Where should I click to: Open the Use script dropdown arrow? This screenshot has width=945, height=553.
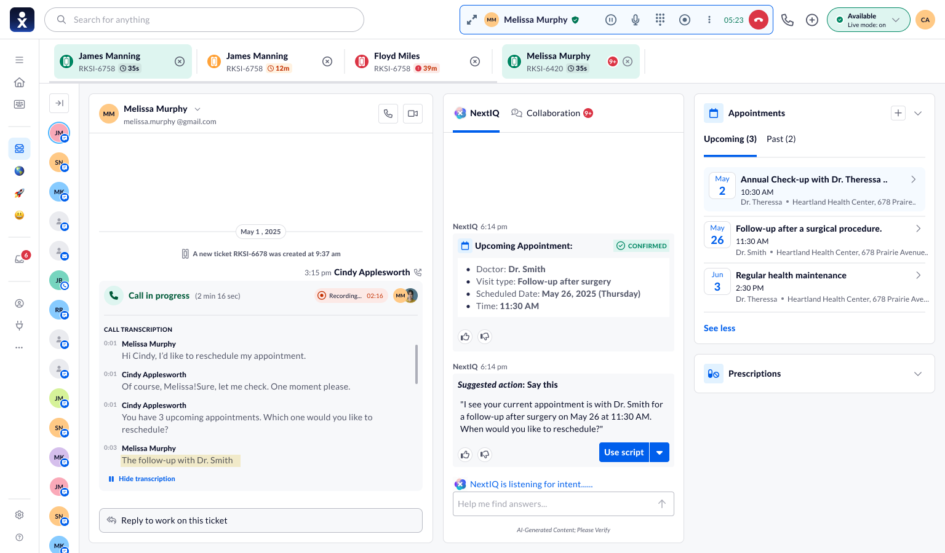point(660,452)
